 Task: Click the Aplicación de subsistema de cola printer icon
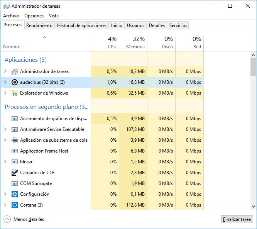tap(15, 140)
